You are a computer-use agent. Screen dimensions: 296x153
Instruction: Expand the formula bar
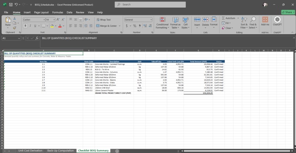pyautogui.click(x=294, y=38)
